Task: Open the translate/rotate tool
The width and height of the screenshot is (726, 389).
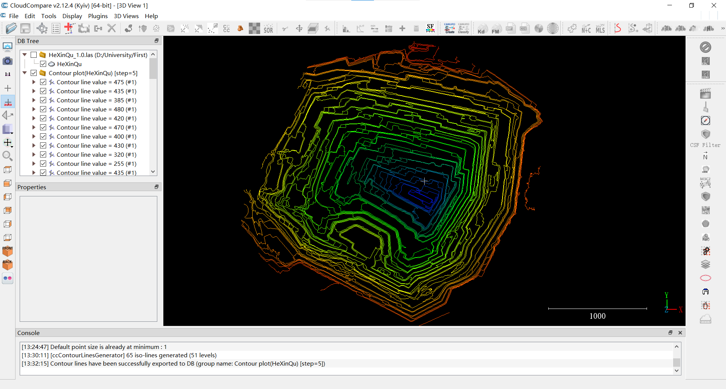Action: click(x=299, y=29)
